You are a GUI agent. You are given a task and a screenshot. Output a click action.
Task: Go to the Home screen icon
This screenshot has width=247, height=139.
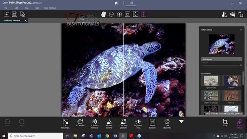coord(116,3)
